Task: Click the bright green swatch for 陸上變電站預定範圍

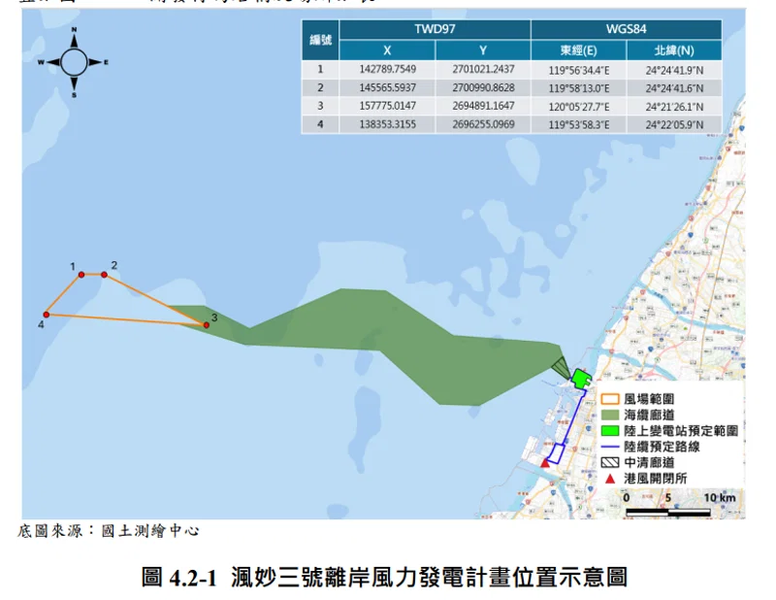Action: (610, 430)
